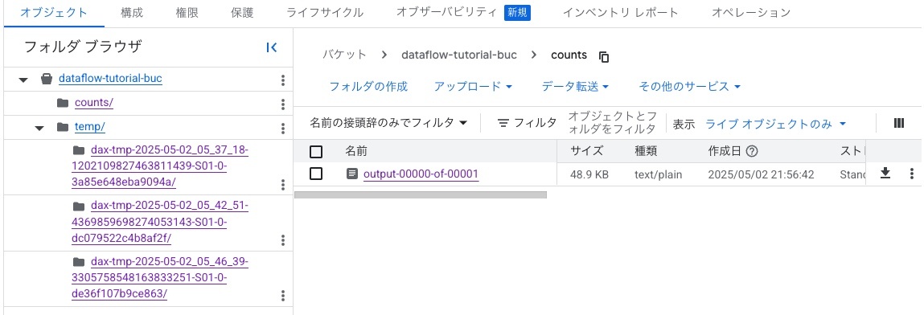The image size is (924, 315).
Task: Click the bucket icon for dataflow-tutorial-buc
Action: 47,79
